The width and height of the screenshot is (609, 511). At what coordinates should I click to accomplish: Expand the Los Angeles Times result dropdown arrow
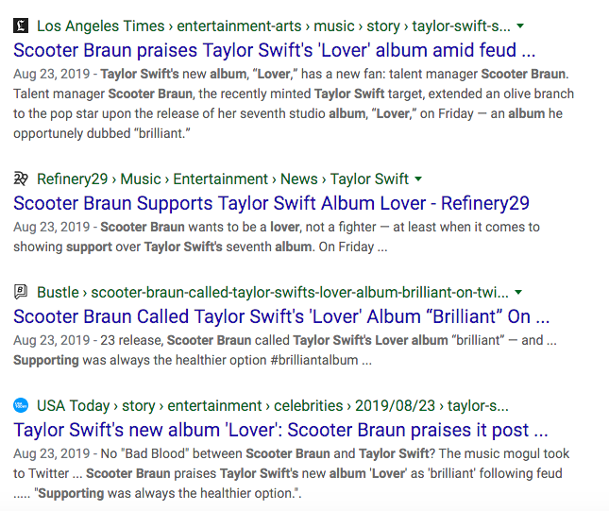520,26
